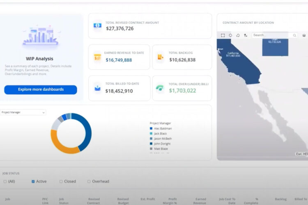This screenshot has width=308, height=205.
Task: Click the Contract Amount By Location title
Action: pyautogui.click(x=248, y=23)
